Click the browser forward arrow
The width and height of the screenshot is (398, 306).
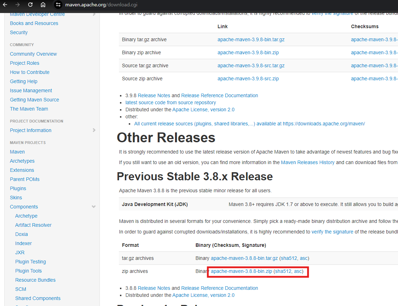pos(18,5)
